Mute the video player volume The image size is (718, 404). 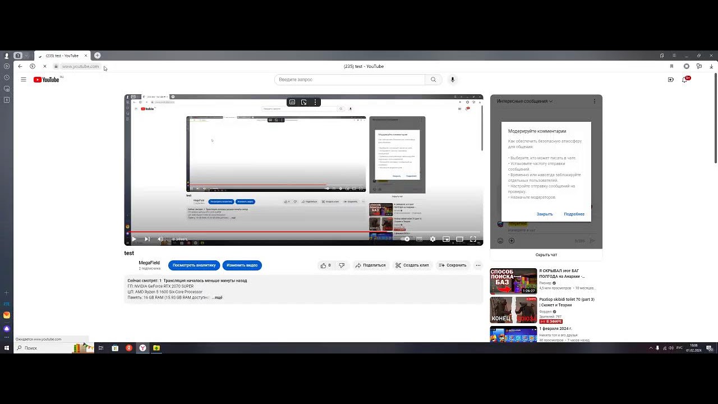pos(160,239)
